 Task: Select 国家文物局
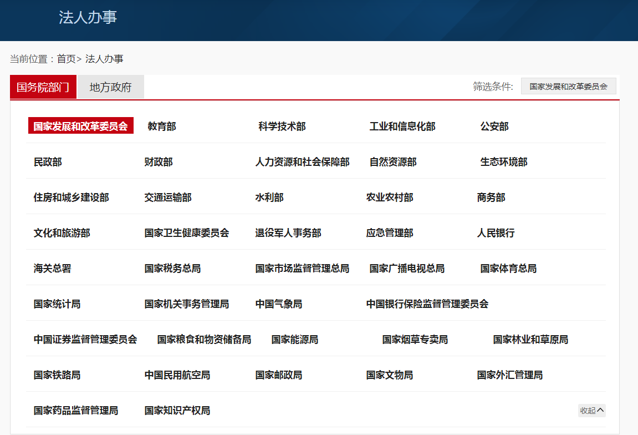[x=390, y=375]
